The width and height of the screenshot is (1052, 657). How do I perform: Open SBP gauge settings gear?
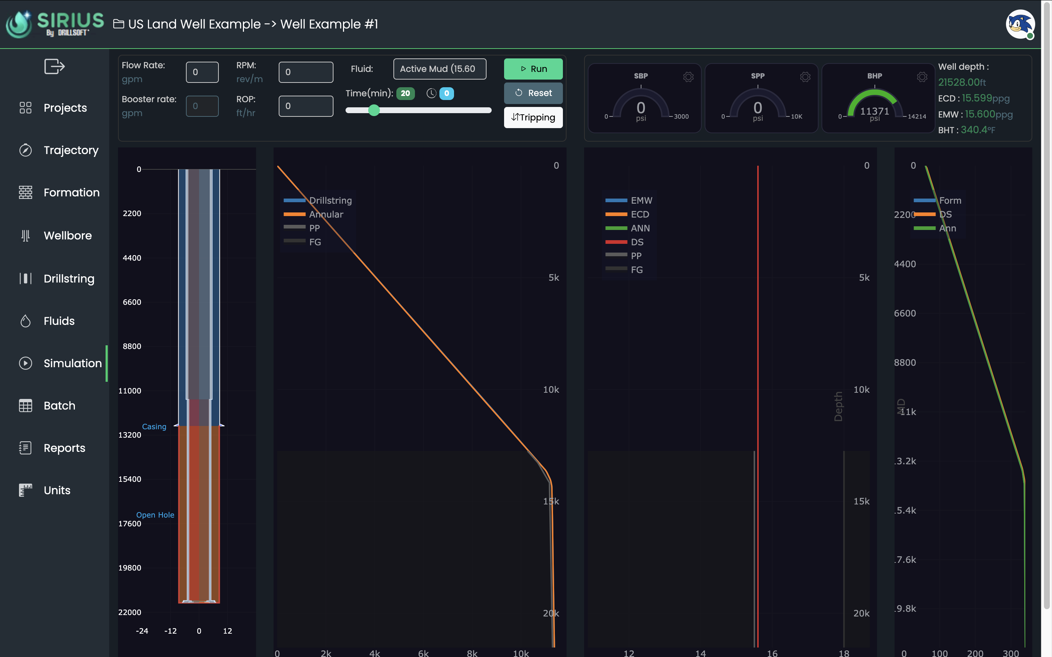pyautogui.click(x=688, y=77)
